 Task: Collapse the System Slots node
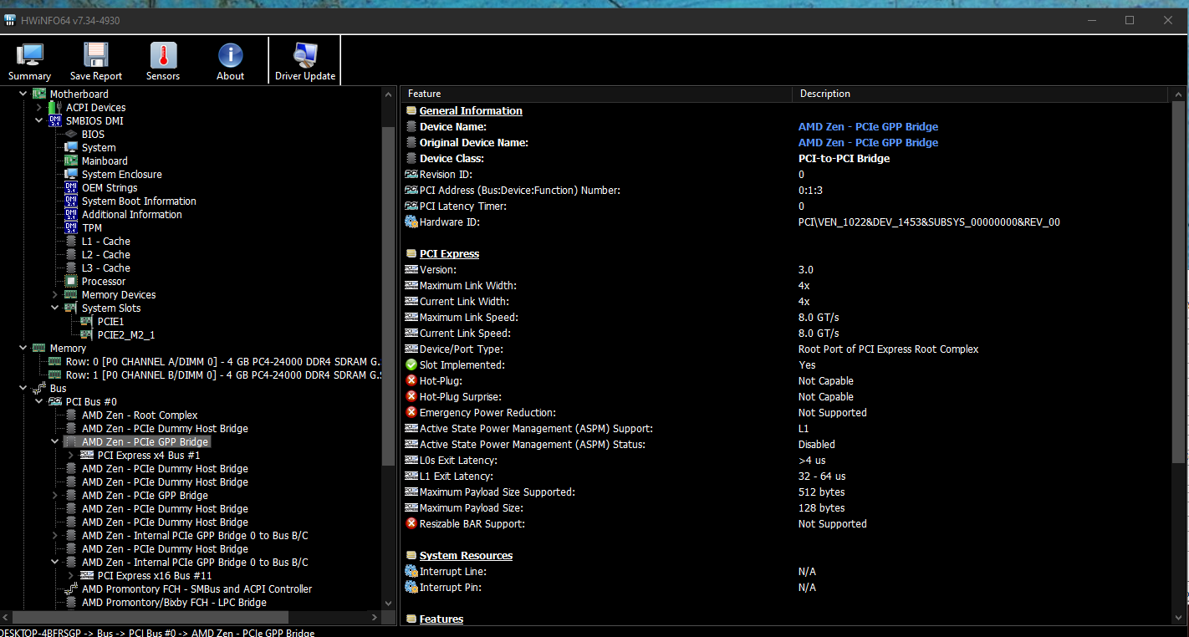point(55,308)
